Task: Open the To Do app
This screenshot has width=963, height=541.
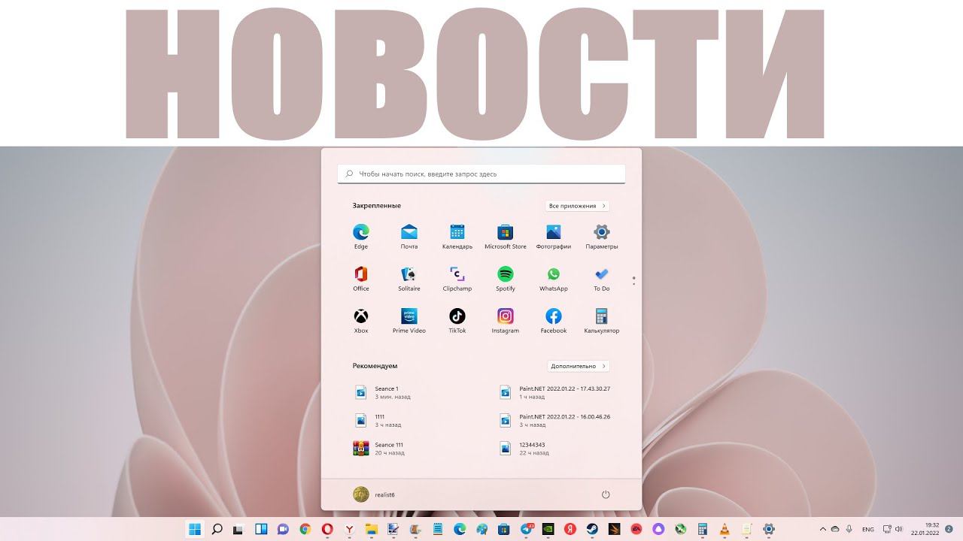Action: coord(602,278)
